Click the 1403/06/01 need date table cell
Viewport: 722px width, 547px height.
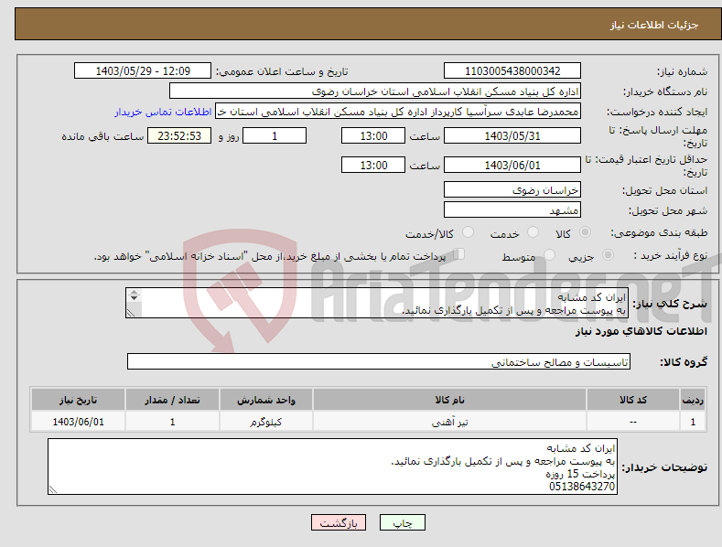coord(78,422)
